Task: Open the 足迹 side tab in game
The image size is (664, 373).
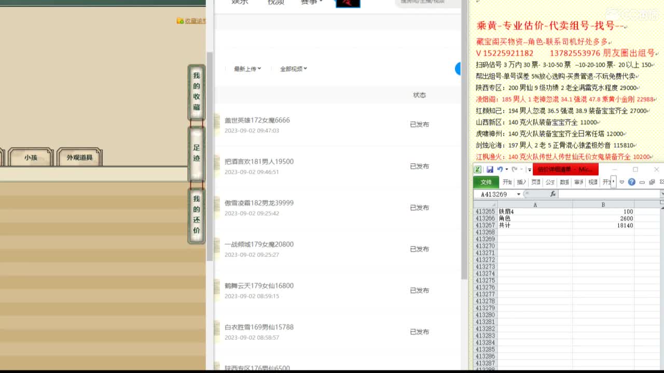Action: (x=197, y=153)
